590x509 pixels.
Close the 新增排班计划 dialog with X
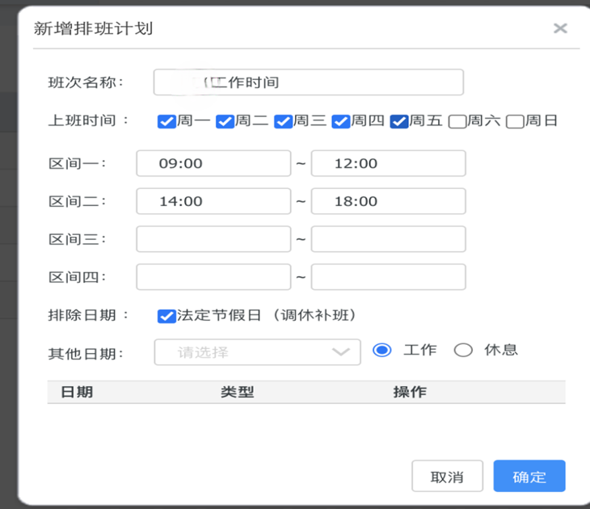(560, 28)
